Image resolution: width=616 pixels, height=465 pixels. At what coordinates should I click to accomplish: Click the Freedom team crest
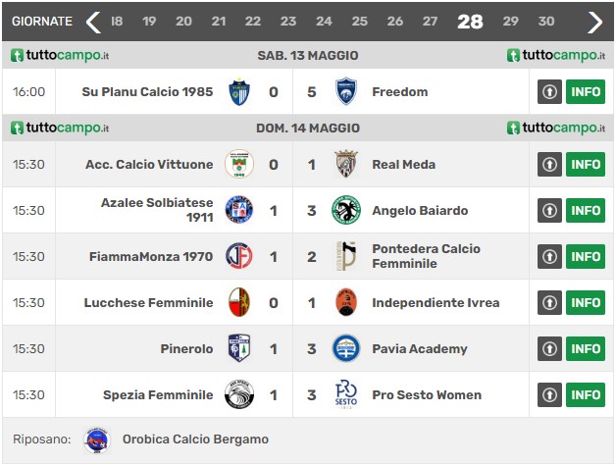(x=345, y=91)
